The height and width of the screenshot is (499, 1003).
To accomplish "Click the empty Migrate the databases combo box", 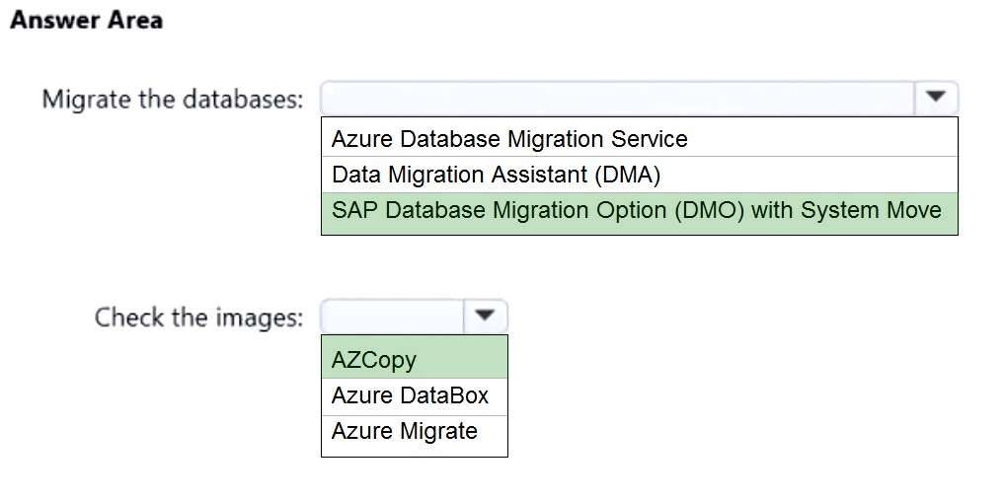I will (619, 98).
